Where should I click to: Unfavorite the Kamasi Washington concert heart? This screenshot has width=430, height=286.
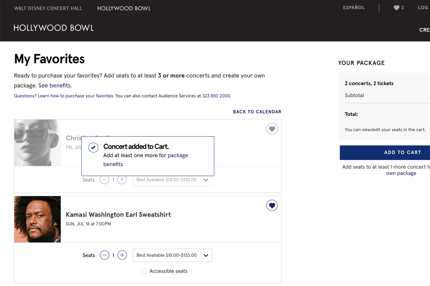click(x=272, y=205)
